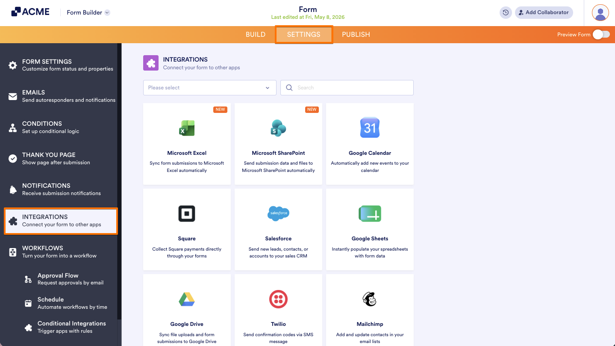Click the Google Sheets card title
This screenshot has height=346, width=615.
coord(370,239)
